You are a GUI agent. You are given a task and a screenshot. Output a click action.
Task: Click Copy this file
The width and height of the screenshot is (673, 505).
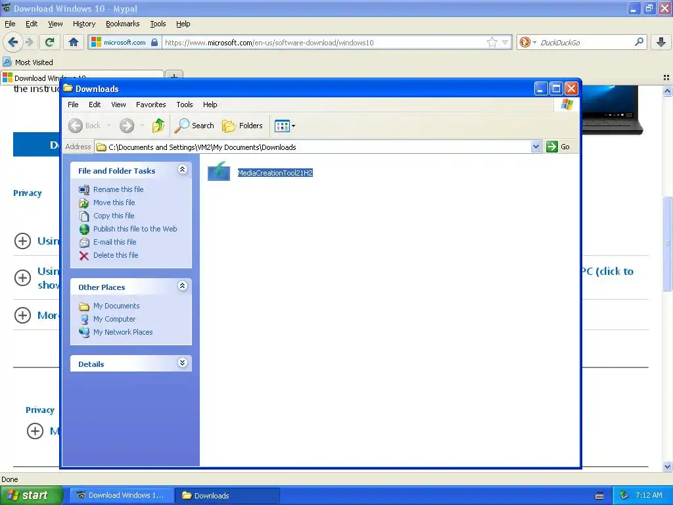pos(114,216)
